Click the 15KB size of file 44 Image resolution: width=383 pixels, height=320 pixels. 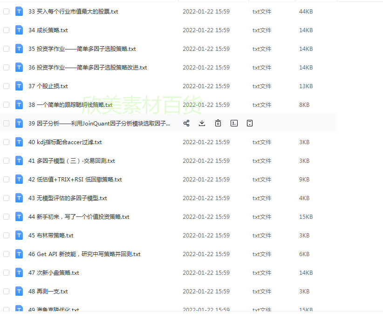click(x=306, y=216)
